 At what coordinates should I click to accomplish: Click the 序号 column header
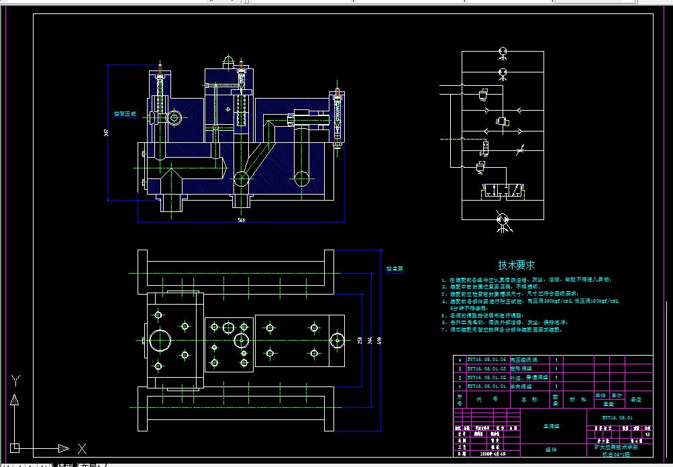pos(459,400)
